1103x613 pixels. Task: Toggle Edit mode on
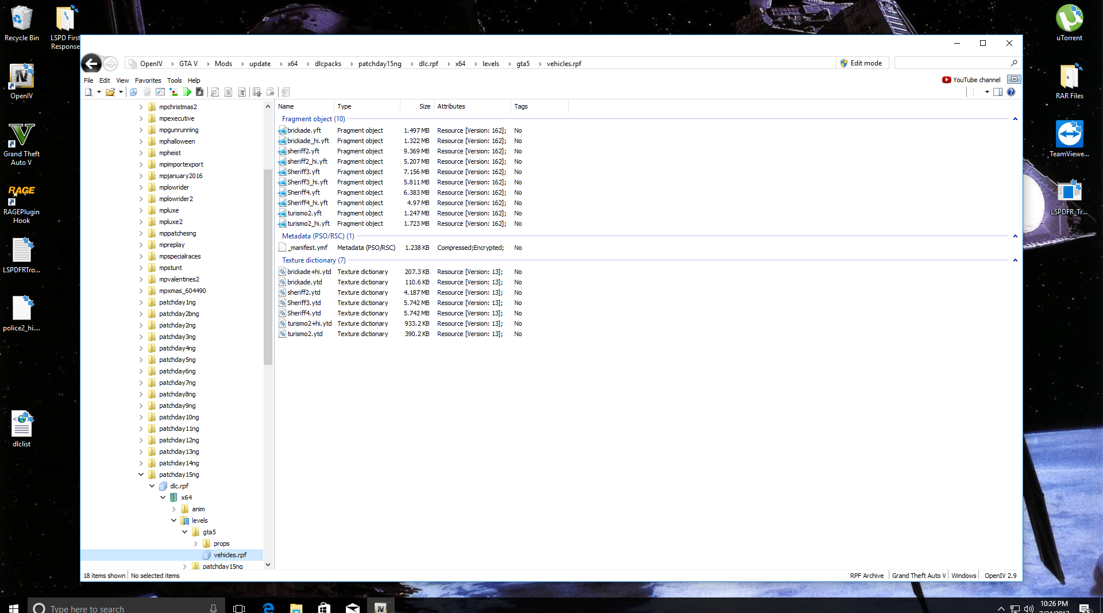(861, 63)
